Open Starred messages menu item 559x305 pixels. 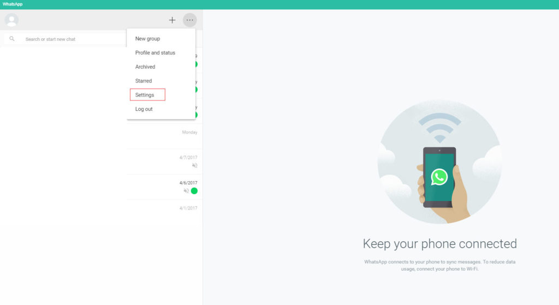pyautogui.click(x=144, y=81)
